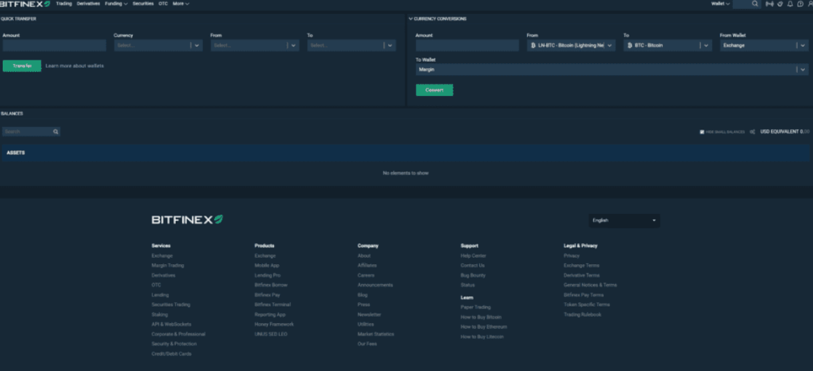This screenshot has width=813, height=371.
Task: Click the Bitcoin icon in the LN-BTC From field
Action: click(x=533, y=46)
